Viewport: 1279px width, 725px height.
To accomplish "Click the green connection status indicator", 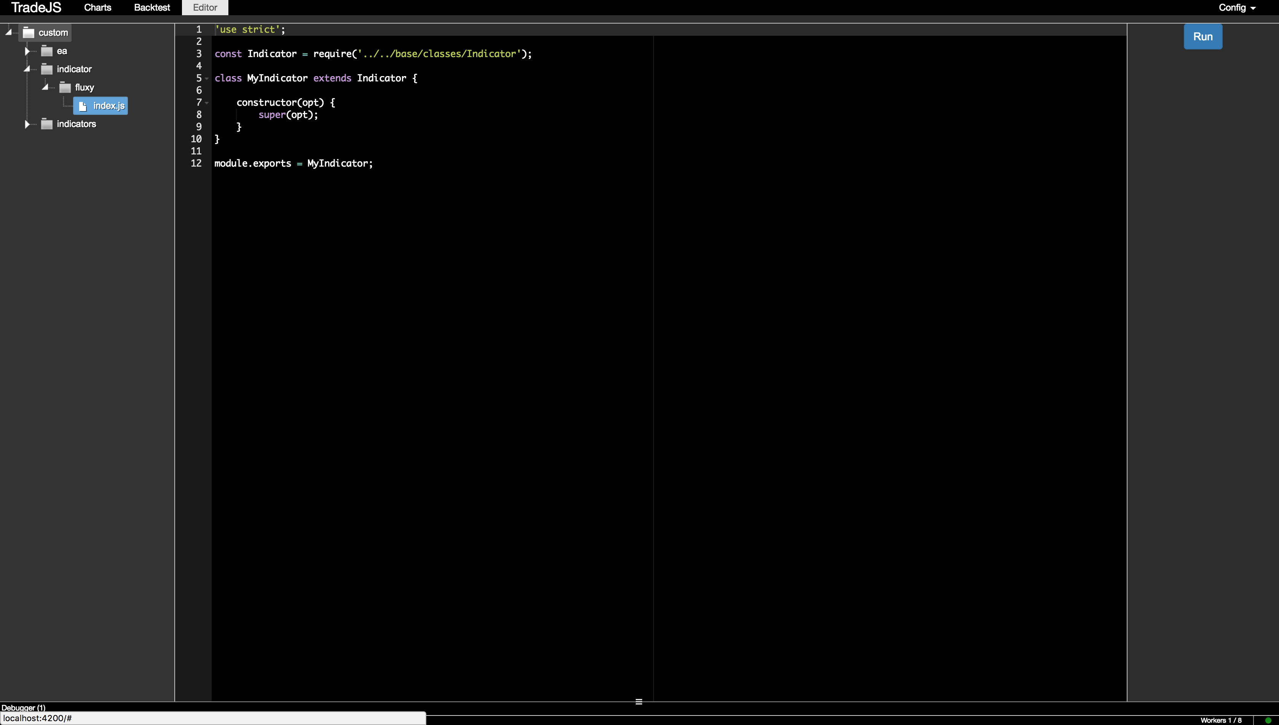I will pyautogui.click(x=1268, y=720).
